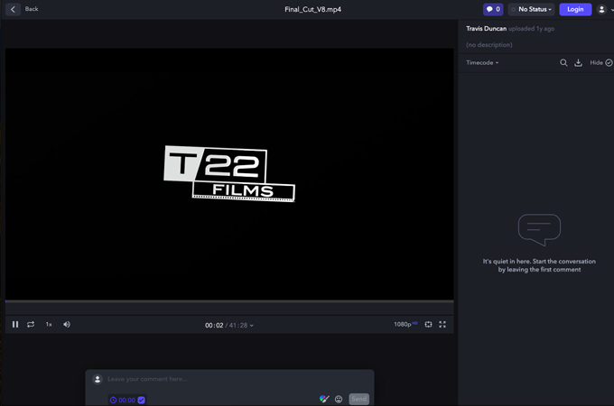Click the Login button
The height and width of the screenshot is (406, 614).
tap(575, 9)
